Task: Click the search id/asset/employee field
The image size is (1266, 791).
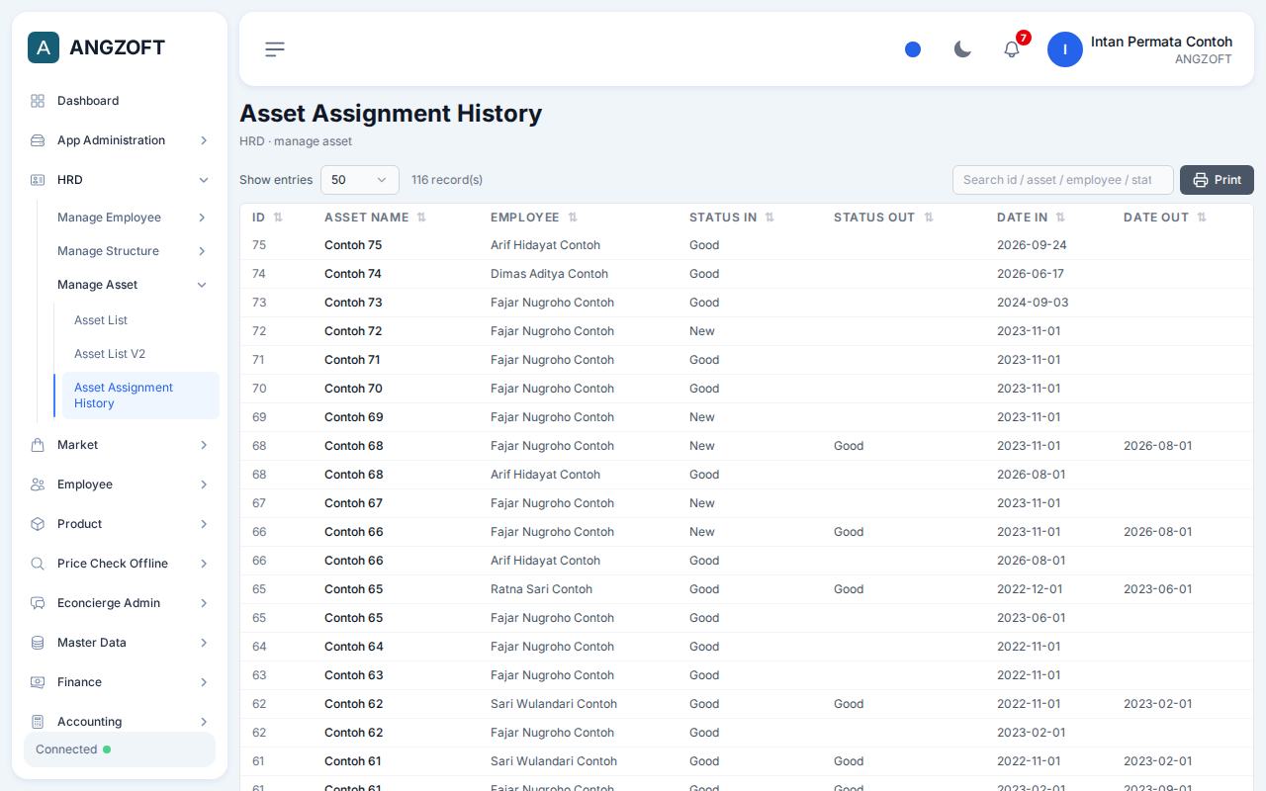Action: (1062, 180)
